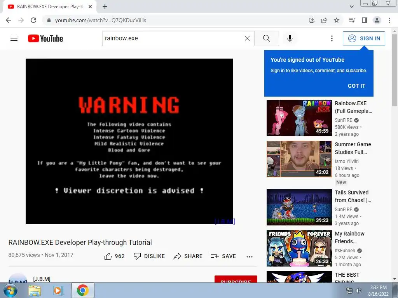Image resolution: width=398 pixels, height=298 pixels.
Task: Open My Rainbow Friends video thumbnail
Action: click(x=299, y=248)
